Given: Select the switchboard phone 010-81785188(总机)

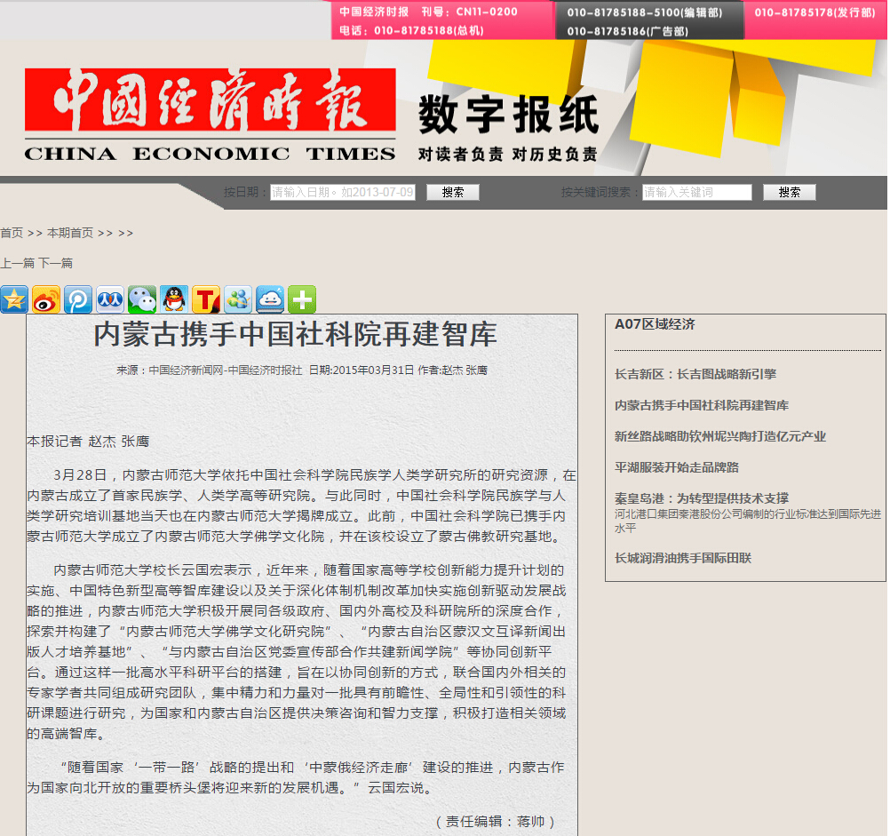Looking at the screenshot, I should pyautogui.click(x=429, y=30).
